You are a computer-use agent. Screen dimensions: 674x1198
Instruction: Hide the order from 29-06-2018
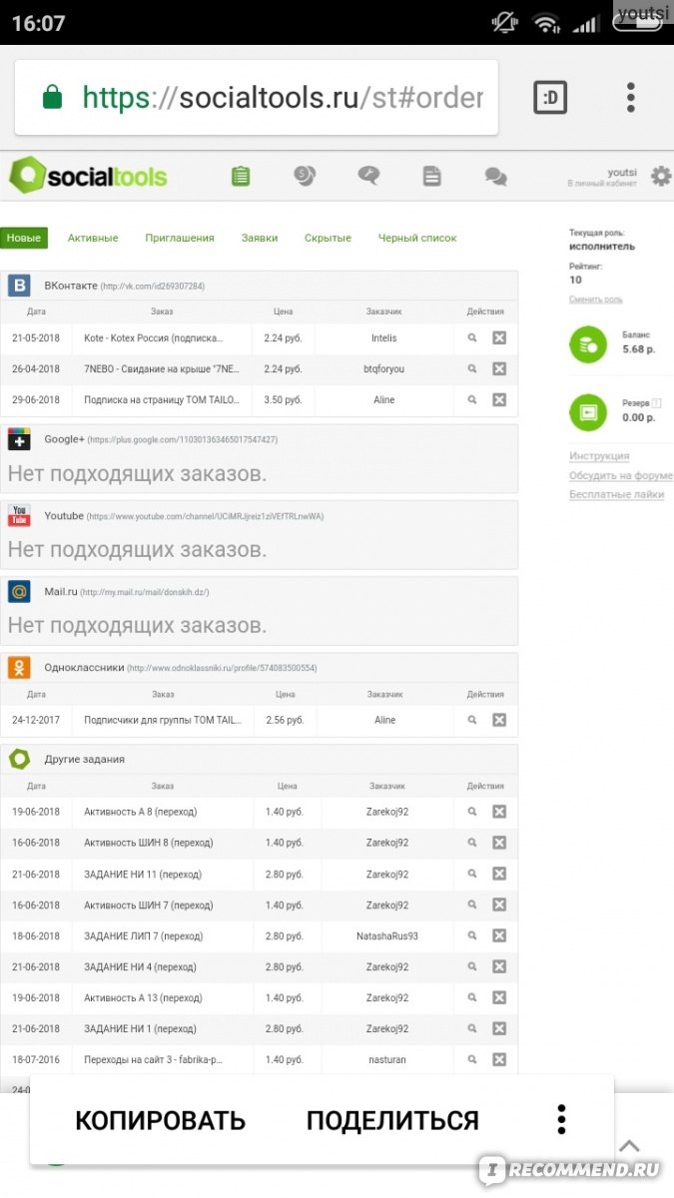tap(499, 400)
